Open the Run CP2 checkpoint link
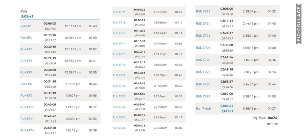This screenshot has height=140, width=305. pyautogui.click(x=26, y=38)
